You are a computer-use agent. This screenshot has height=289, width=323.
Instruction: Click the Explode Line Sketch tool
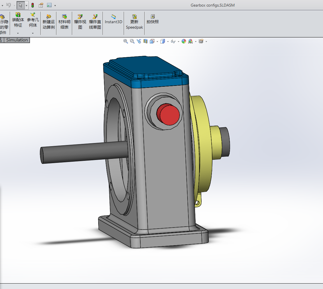pyautogui.click(x=95, y=20)
